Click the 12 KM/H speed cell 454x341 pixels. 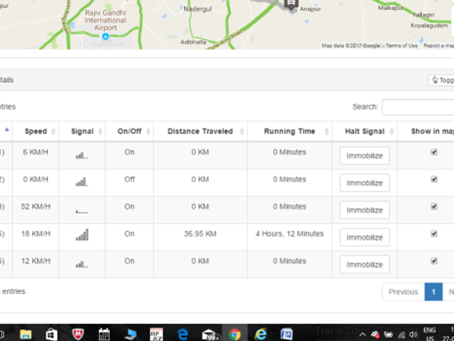click(x=36, y=261)
